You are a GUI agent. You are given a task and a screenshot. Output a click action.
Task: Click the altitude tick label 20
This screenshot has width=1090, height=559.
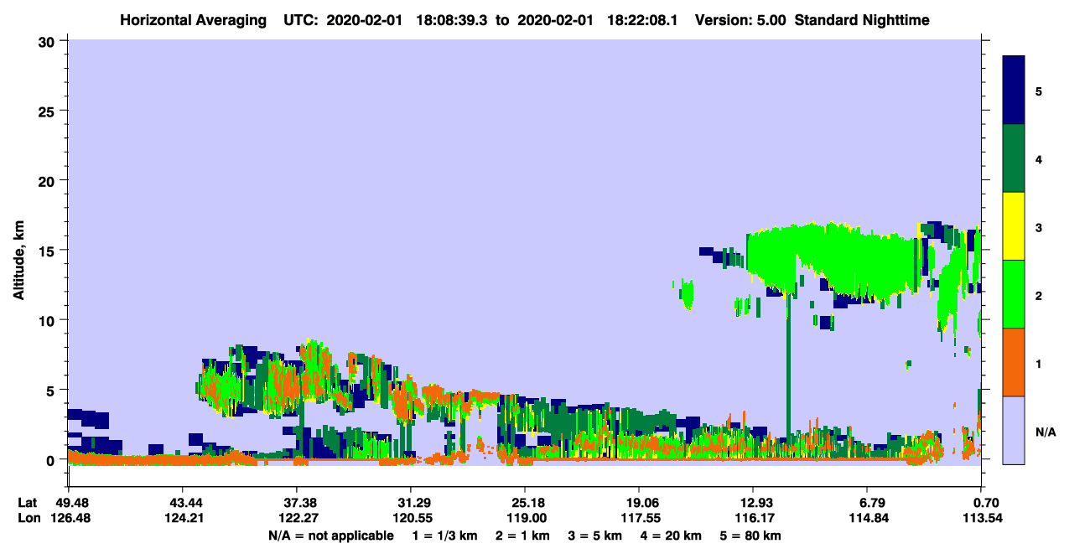coord(48,180)
